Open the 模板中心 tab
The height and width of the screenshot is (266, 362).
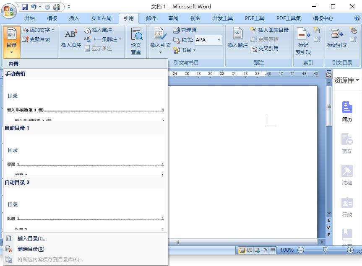(x=323, y=18)
